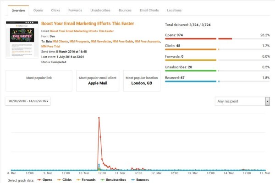Open the MM Free Trial list link
This screenshot has width=275, height=183.
click(51, 46)
